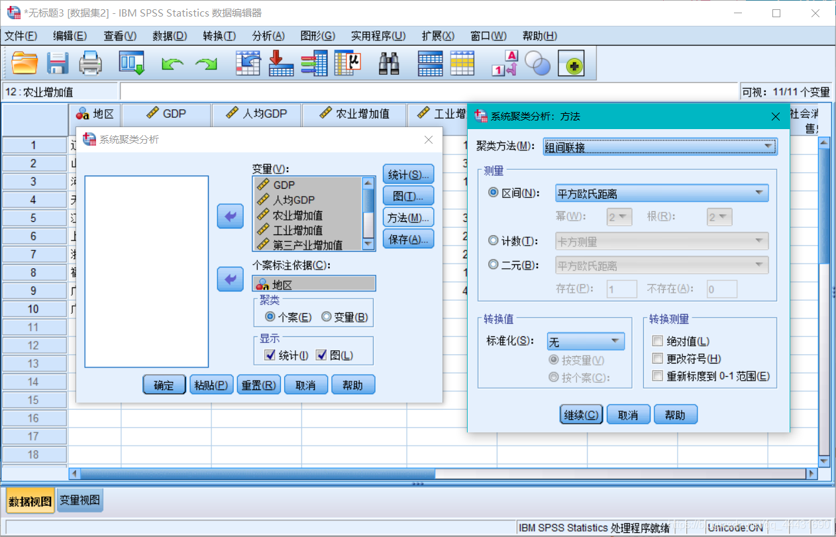Insert variable toolbar icon

[462, 63]
